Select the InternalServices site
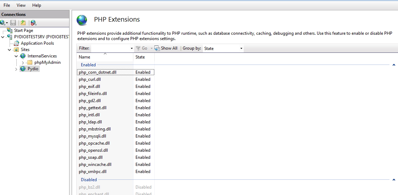The image size is (398, 195). (42, 56)
